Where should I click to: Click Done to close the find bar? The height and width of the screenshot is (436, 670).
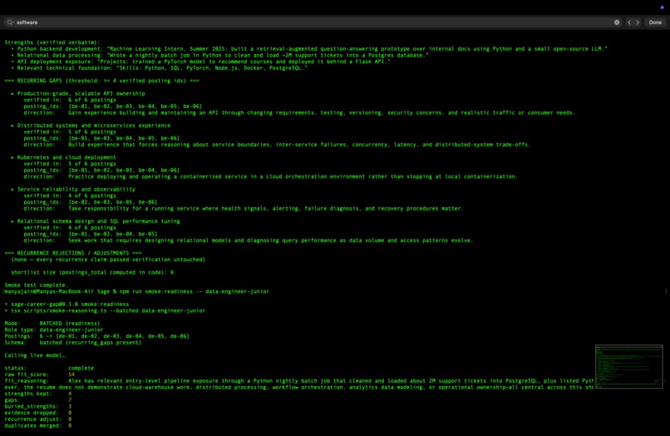655,22
